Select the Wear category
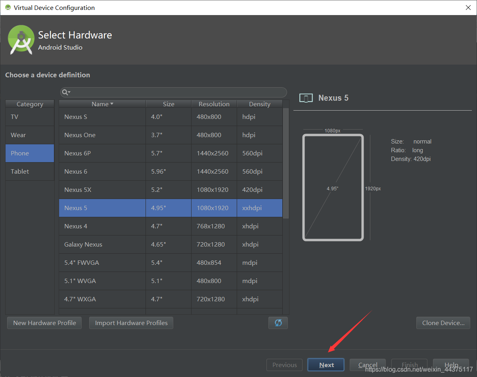The image size is (477, 377). click(30, 135)
